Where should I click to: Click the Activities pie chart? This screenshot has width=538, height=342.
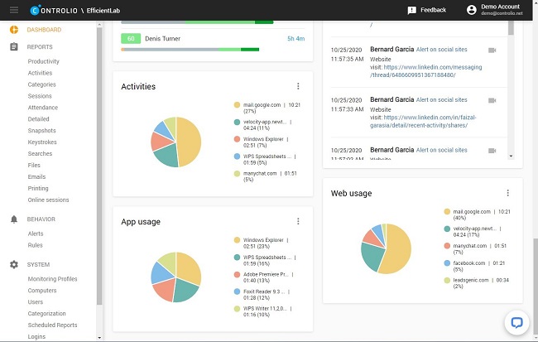pos(176,142)
